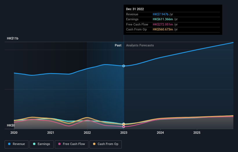238x152 pixels.
Task: Click the HK$0 y-axis label
Action: point(11,125)
